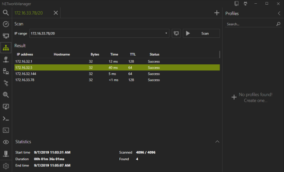Image resolution: width=284 pixels, height=172 pixels.
Task: Open the PowerShell prompt icon
Action: 6,119
